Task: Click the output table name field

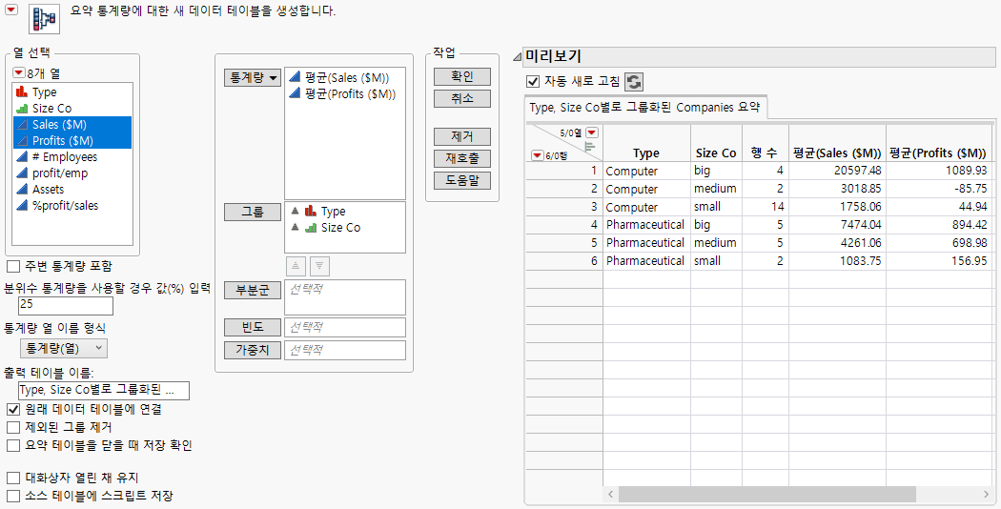Action: tap(104, 390)
